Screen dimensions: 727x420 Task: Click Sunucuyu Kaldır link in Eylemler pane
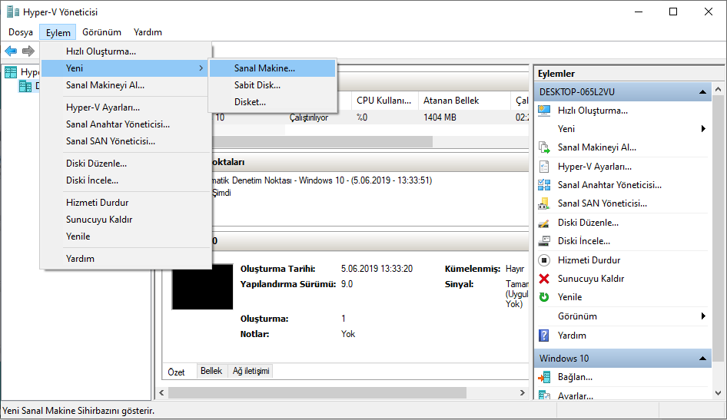[x=591, y=279]
